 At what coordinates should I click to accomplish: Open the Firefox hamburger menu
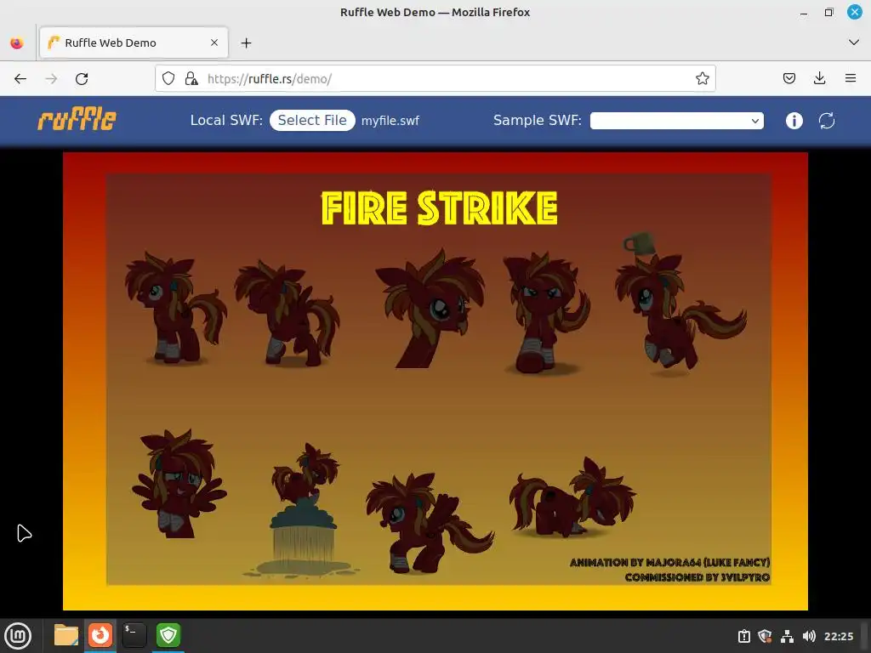click(851, 78)
